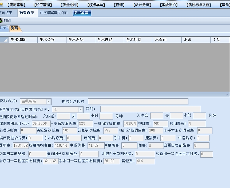Click the 术者ID column header
This screenshot has height=188, width=230.
[x=167, y=40]
